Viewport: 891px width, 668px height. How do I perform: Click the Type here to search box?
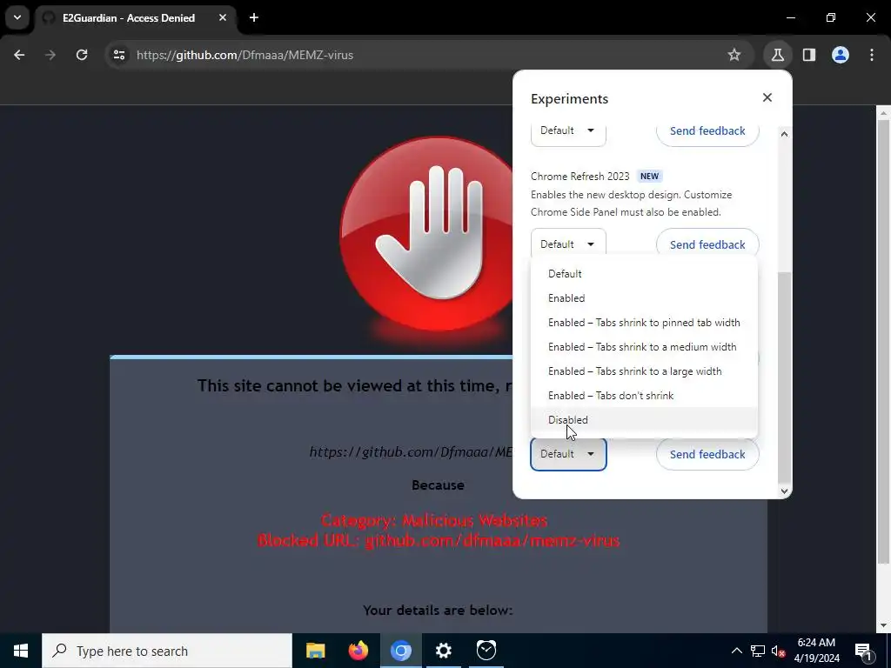click(x=167, y=651)
